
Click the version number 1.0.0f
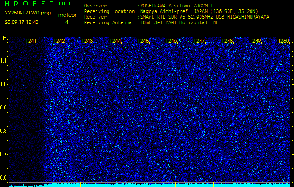[65, 4]
